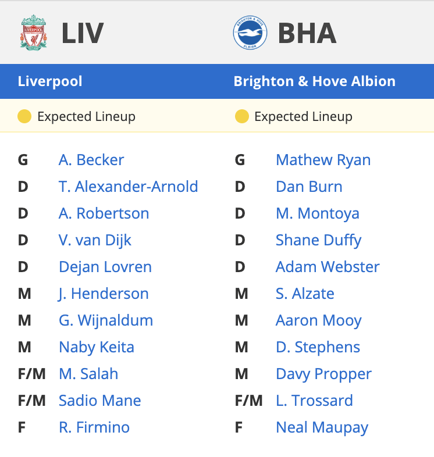Click Aaron Mooy midfielder link

[x=318, y=320]
